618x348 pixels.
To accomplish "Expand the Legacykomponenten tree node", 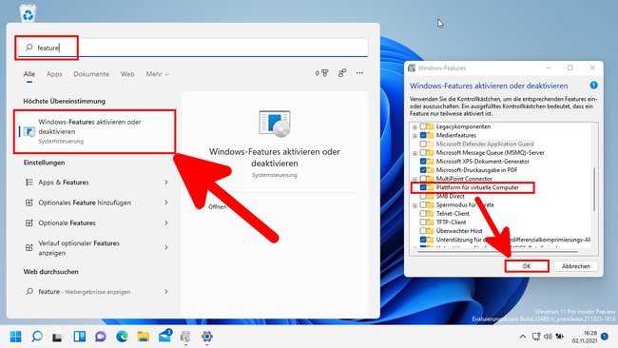I will pyautogui.click(x=415, y=126).
